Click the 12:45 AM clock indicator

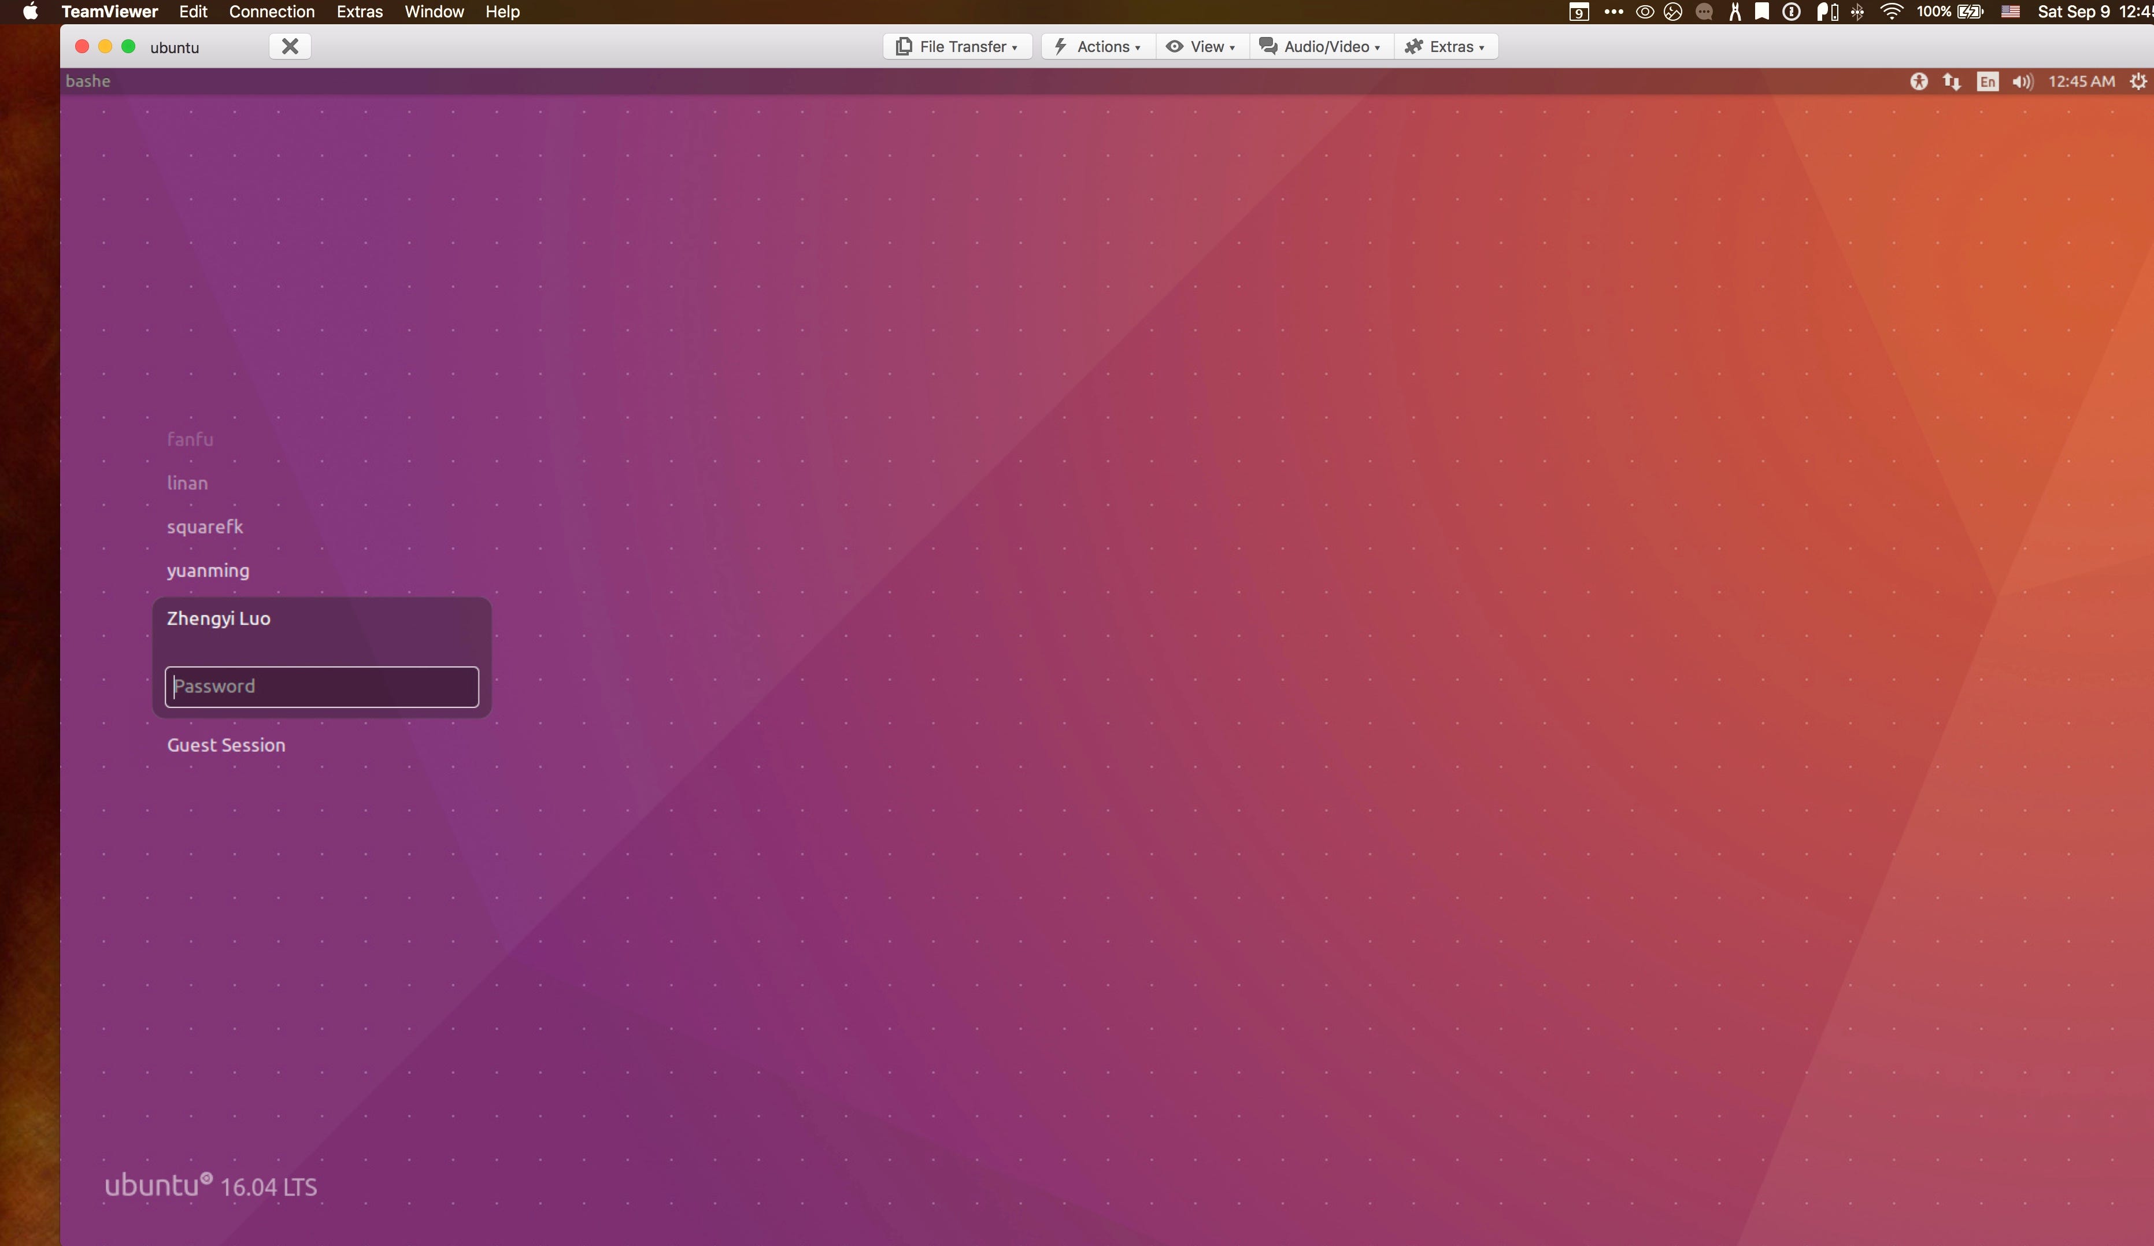pyautogui.click(x=2081, y=81)
